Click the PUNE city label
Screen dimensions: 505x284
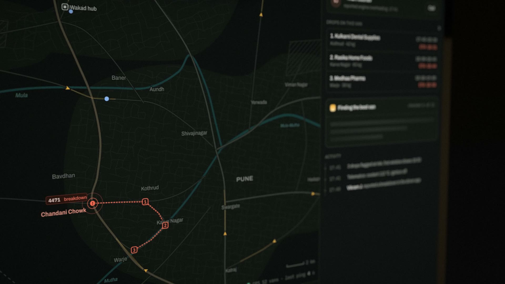(245, 179)
